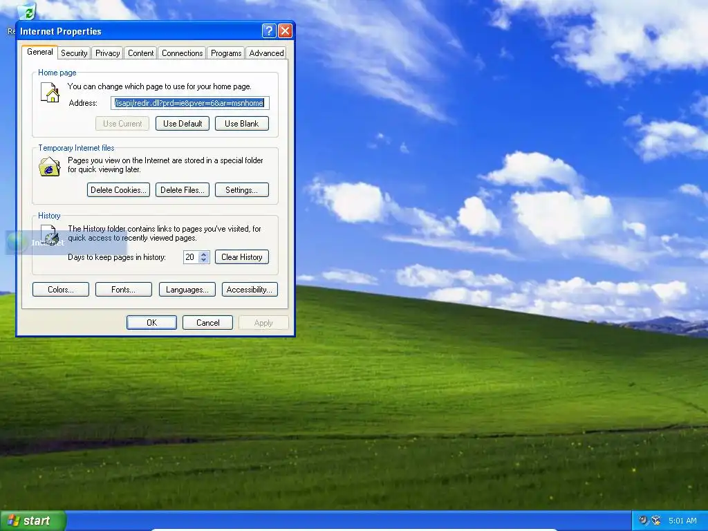Click the network tray icon next to clock
The image size is (708, 531).
coord(656,520)
